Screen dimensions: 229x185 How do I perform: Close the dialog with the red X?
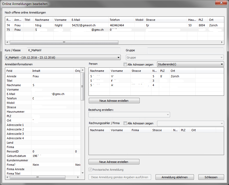221,2
